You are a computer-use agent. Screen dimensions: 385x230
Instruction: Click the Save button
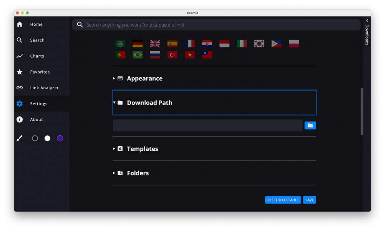click(x=309, y=200)
